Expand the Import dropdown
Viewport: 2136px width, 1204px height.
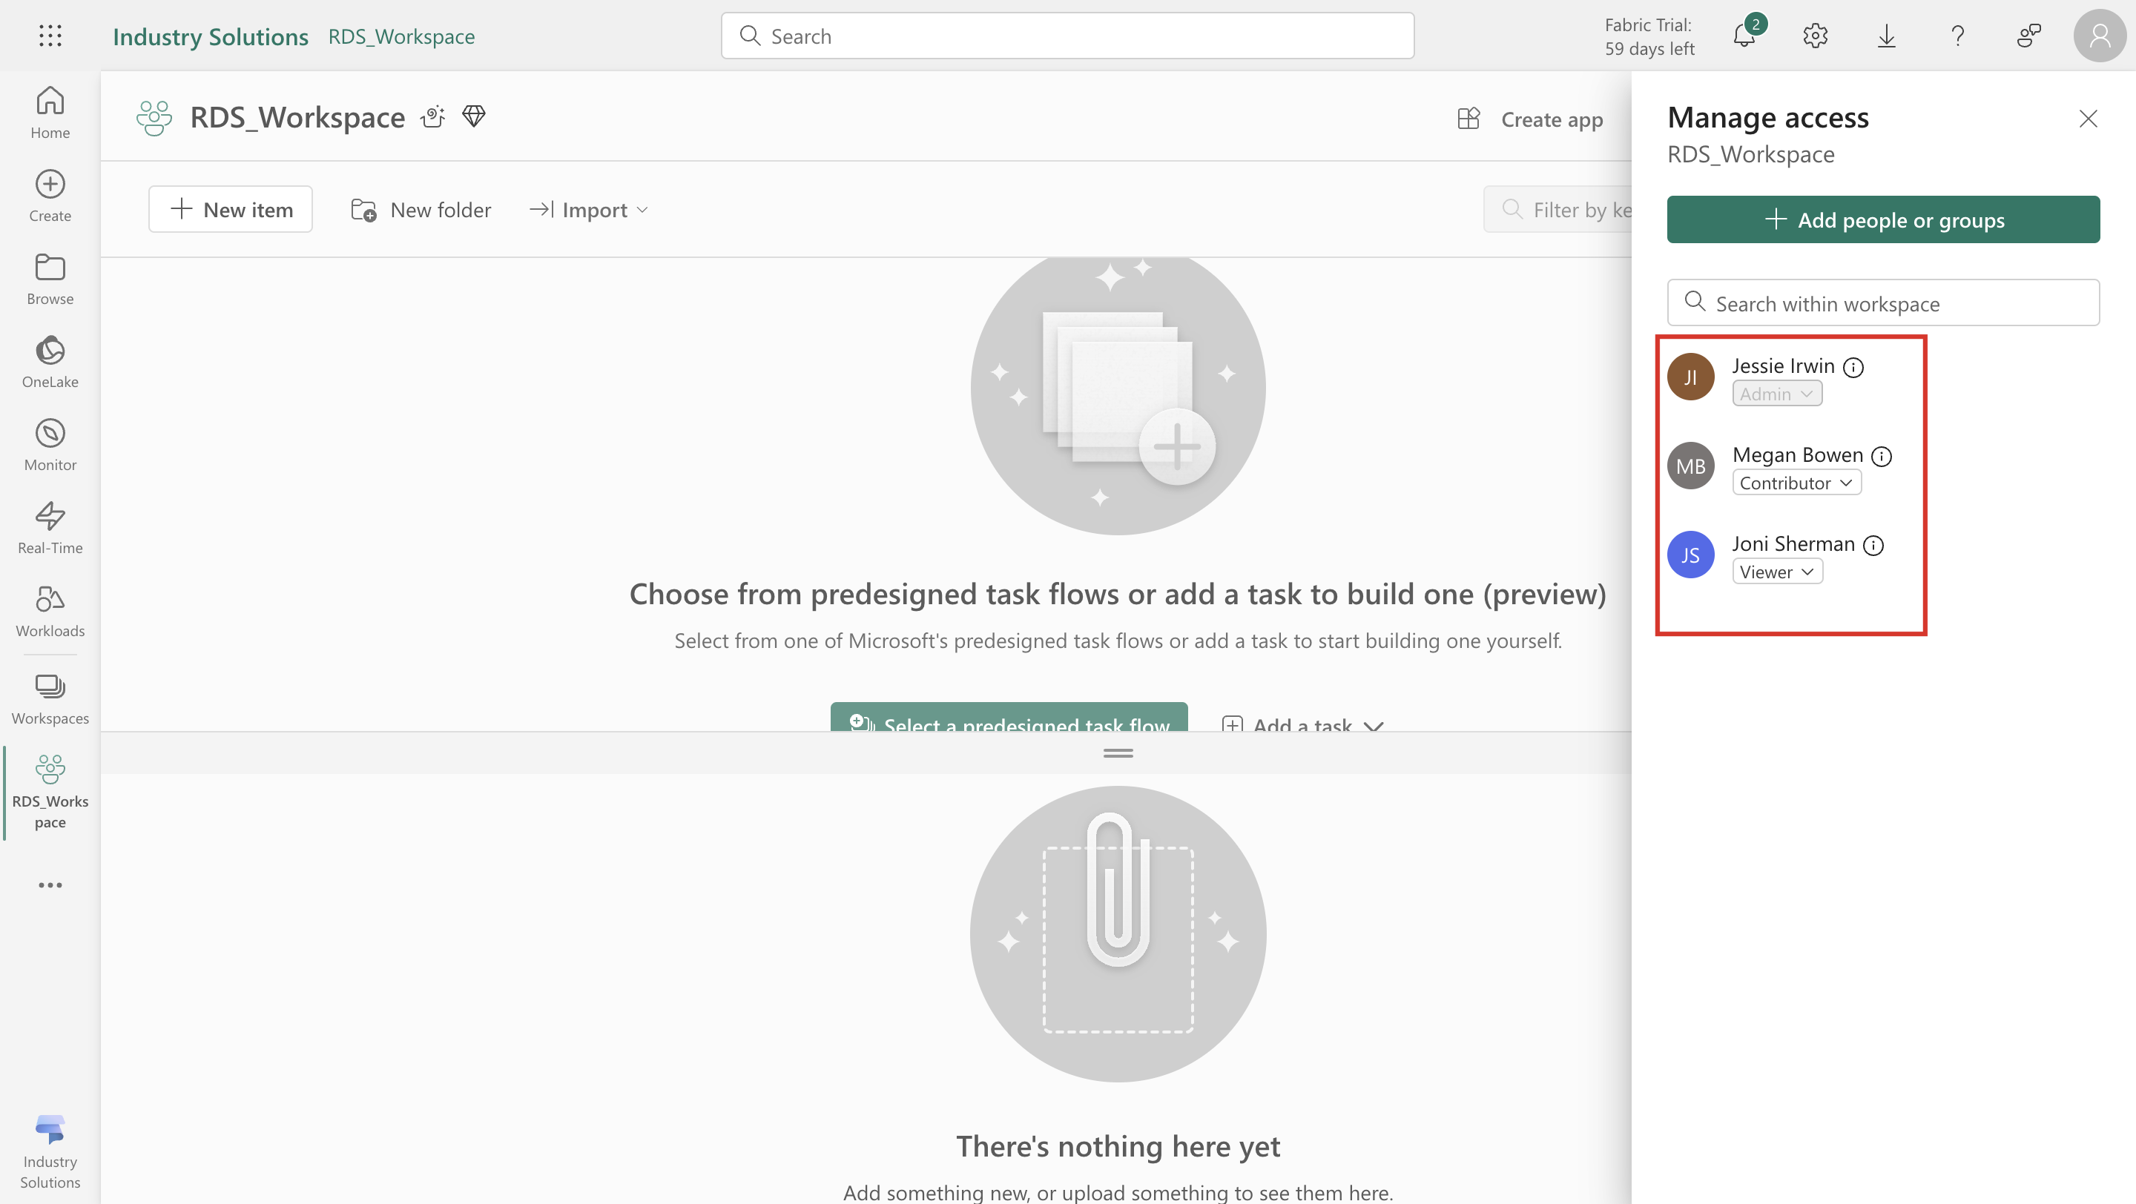click(x=589, y=210)
